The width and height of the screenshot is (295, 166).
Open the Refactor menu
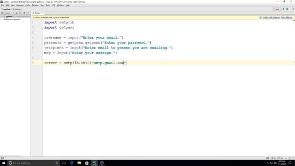click(35, 5)
